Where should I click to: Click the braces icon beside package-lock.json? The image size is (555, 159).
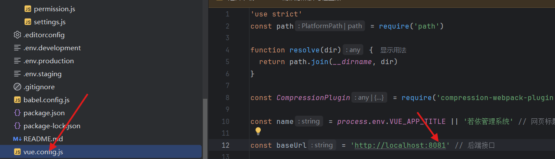click(17, 126)
